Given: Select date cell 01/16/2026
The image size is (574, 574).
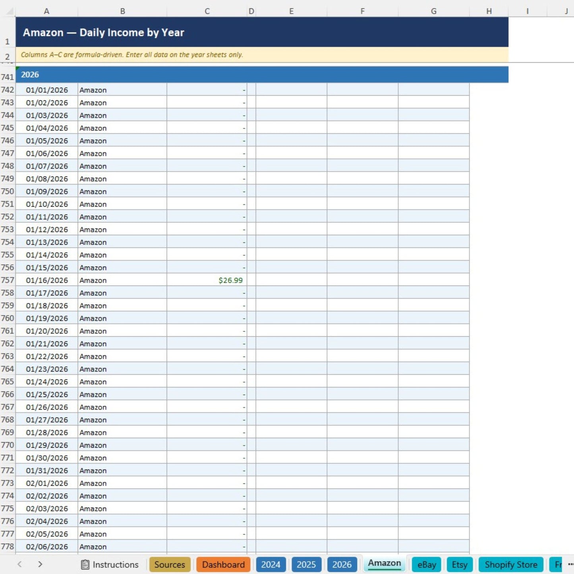Looking at the screenshot, I should click(47, 280).
